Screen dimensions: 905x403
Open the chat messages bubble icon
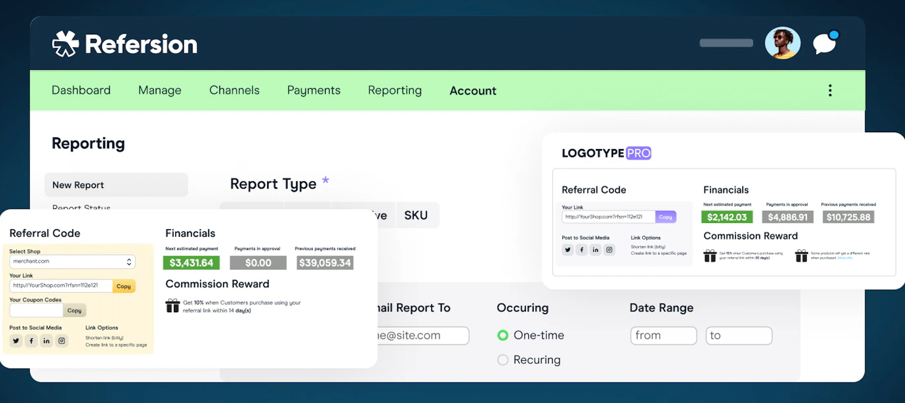coord(825,44)
